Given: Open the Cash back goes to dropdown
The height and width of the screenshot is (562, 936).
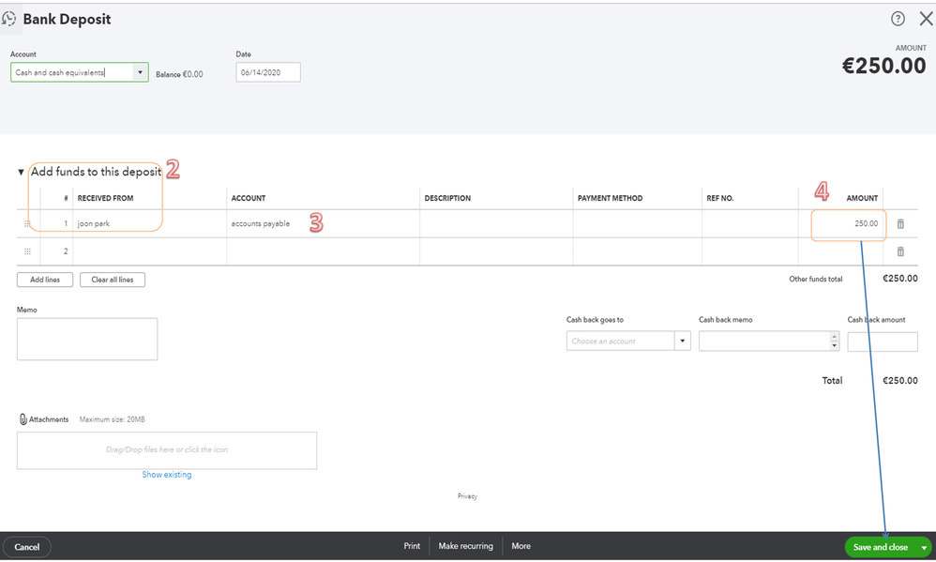Looking at the screenshot, I should pos(682,342).
